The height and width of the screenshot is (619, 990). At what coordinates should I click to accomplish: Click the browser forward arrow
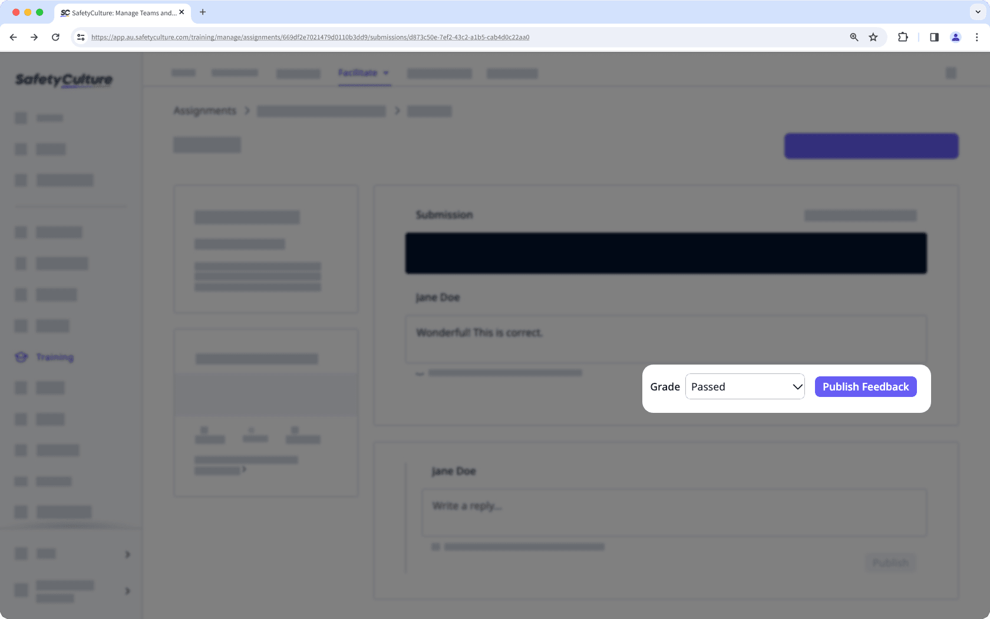pyautogui.click(x=34, y=37)
